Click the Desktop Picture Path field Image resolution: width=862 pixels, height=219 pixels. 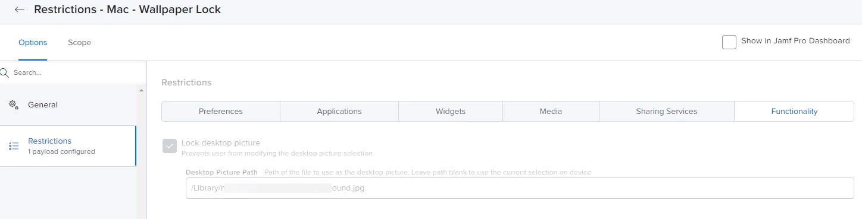(520, 188)
